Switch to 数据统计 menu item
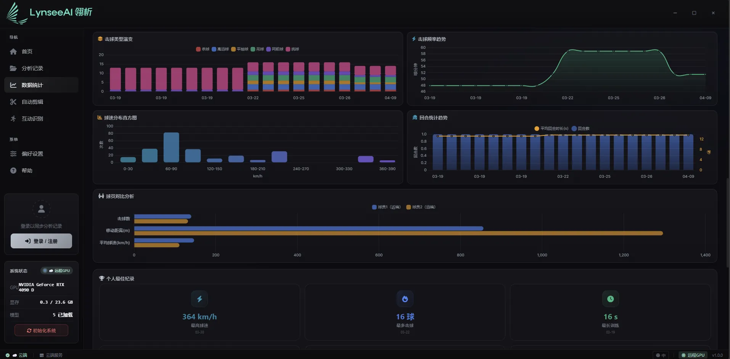 point(41,85)
